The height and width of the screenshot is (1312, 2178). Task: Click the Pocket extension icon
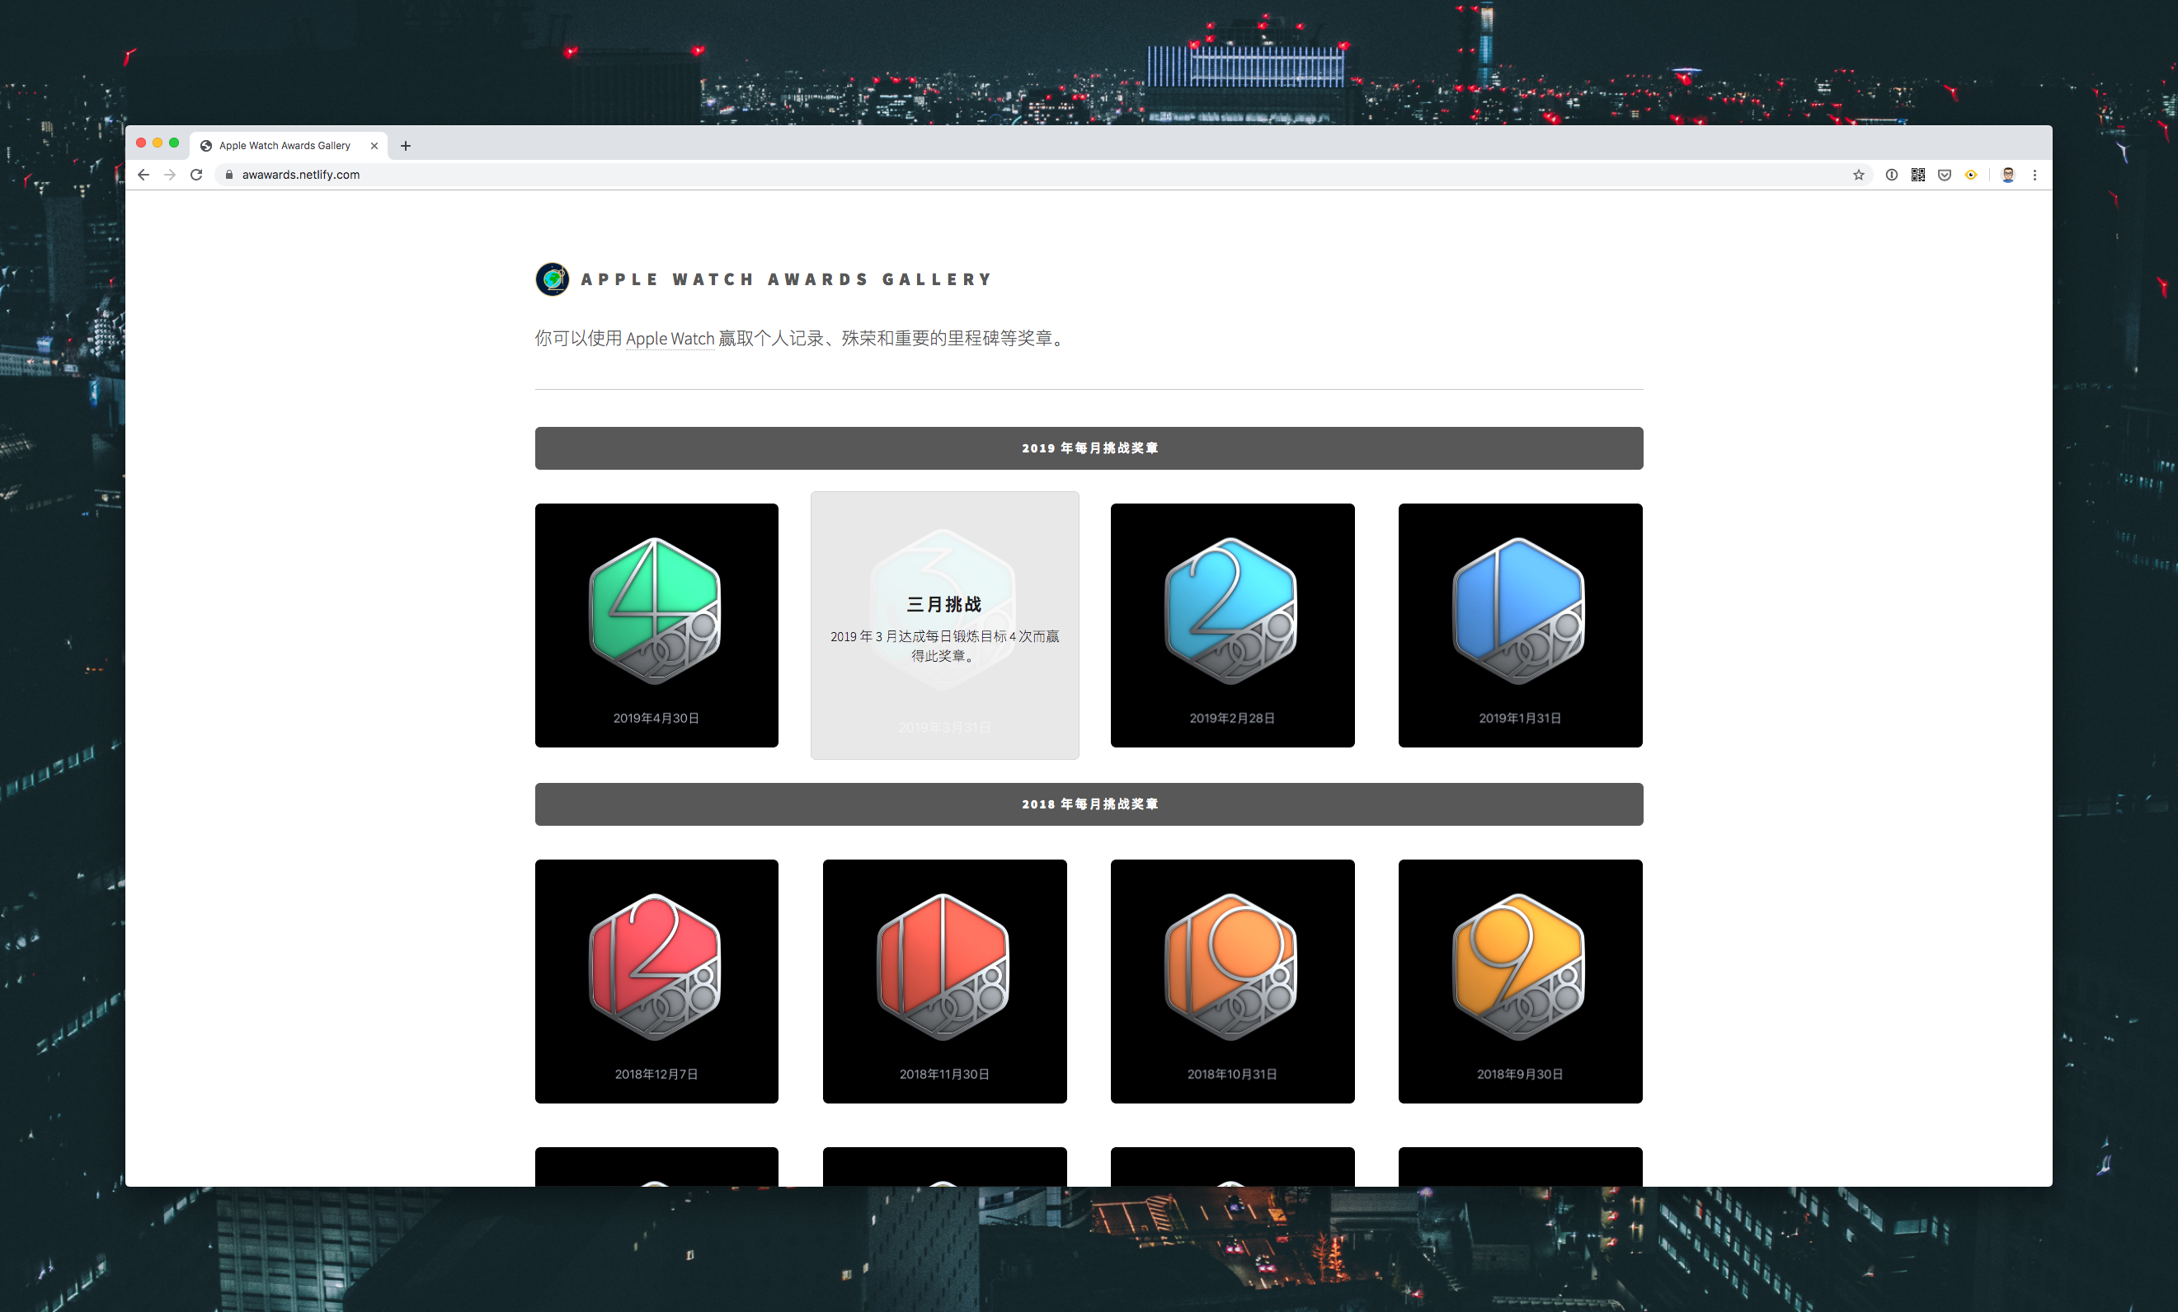click(x=1944, y=175)
